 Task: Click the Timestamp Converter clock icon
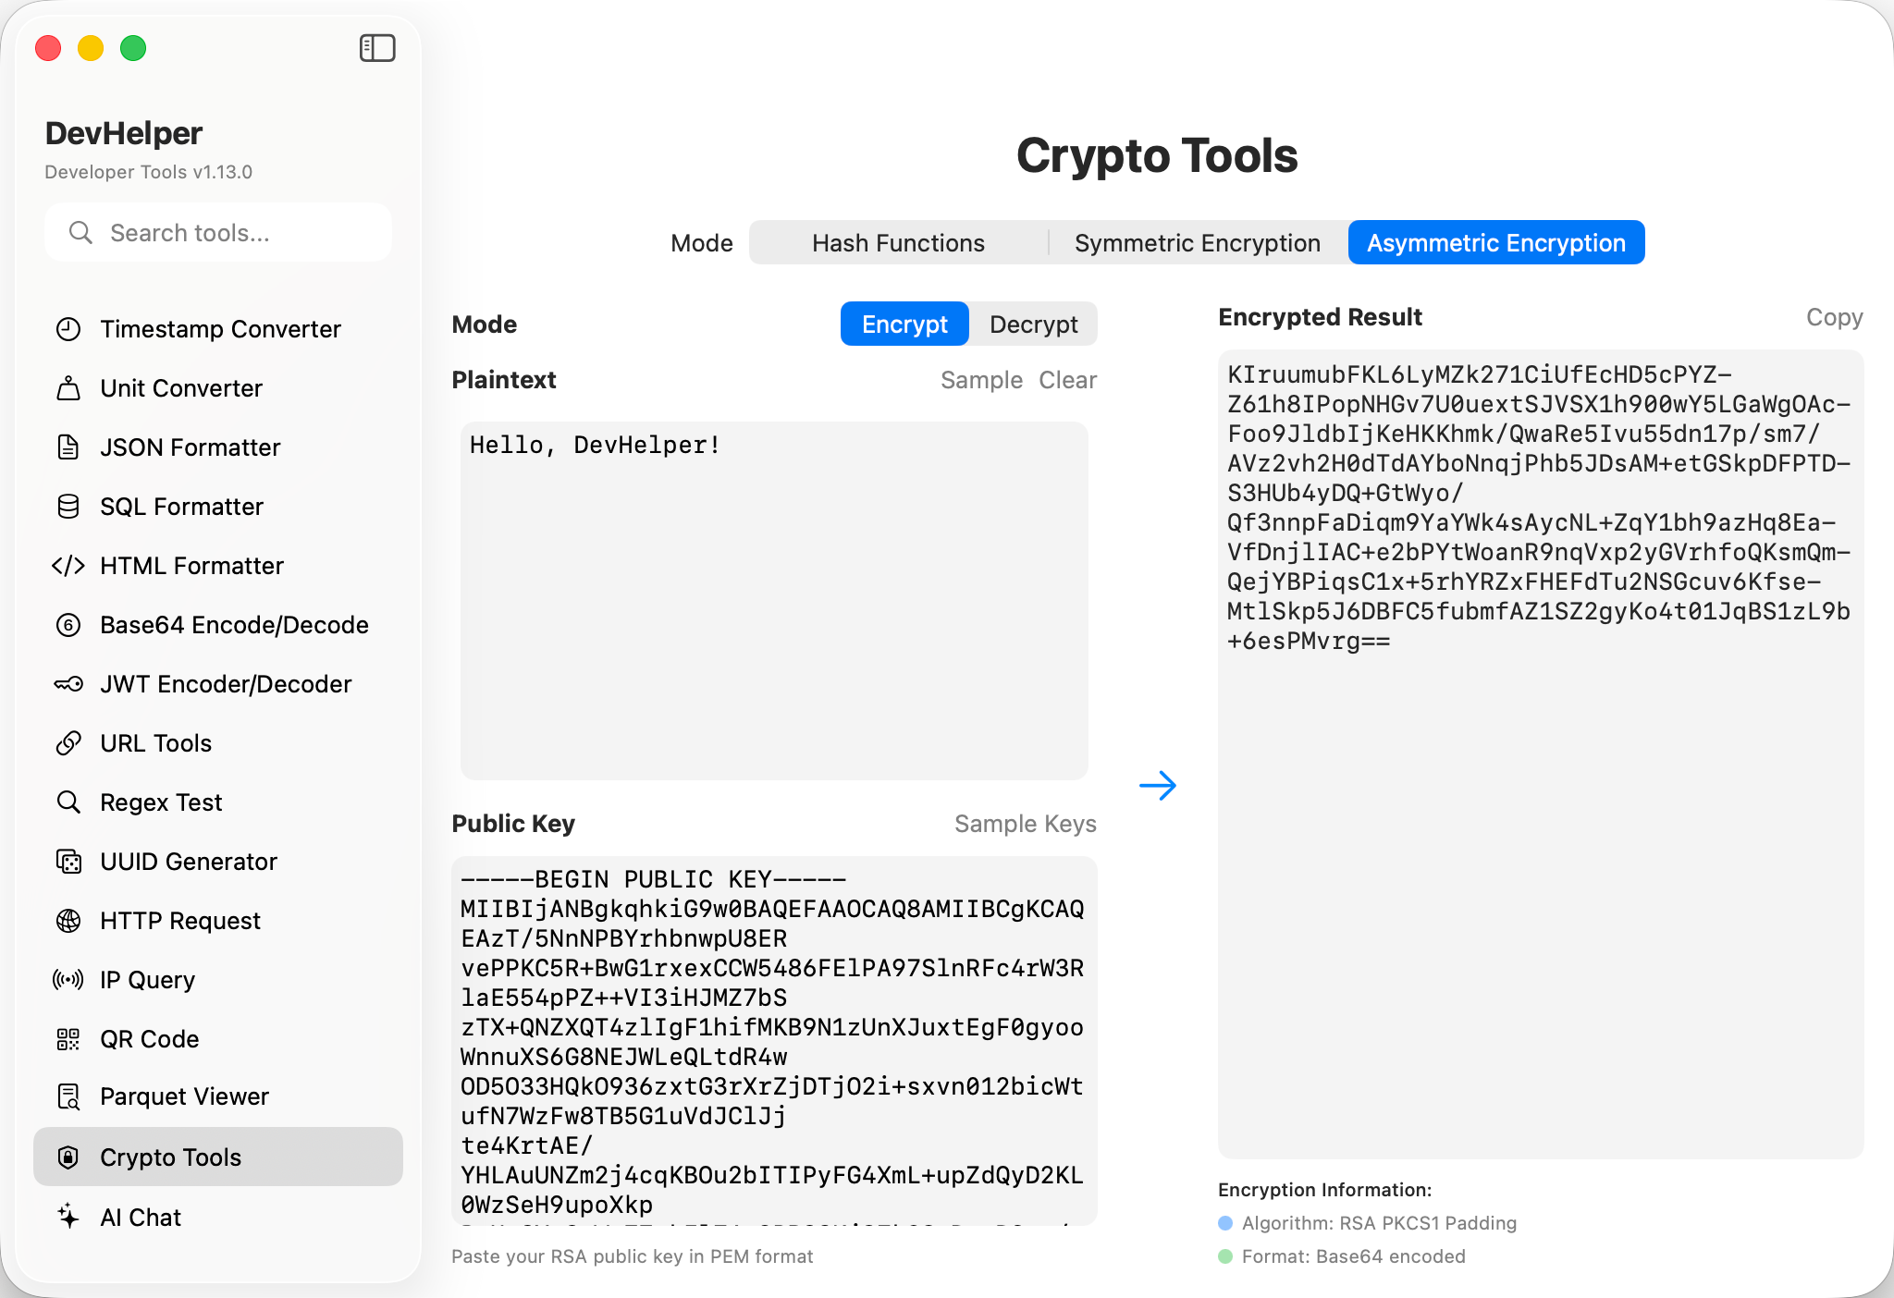68,329
